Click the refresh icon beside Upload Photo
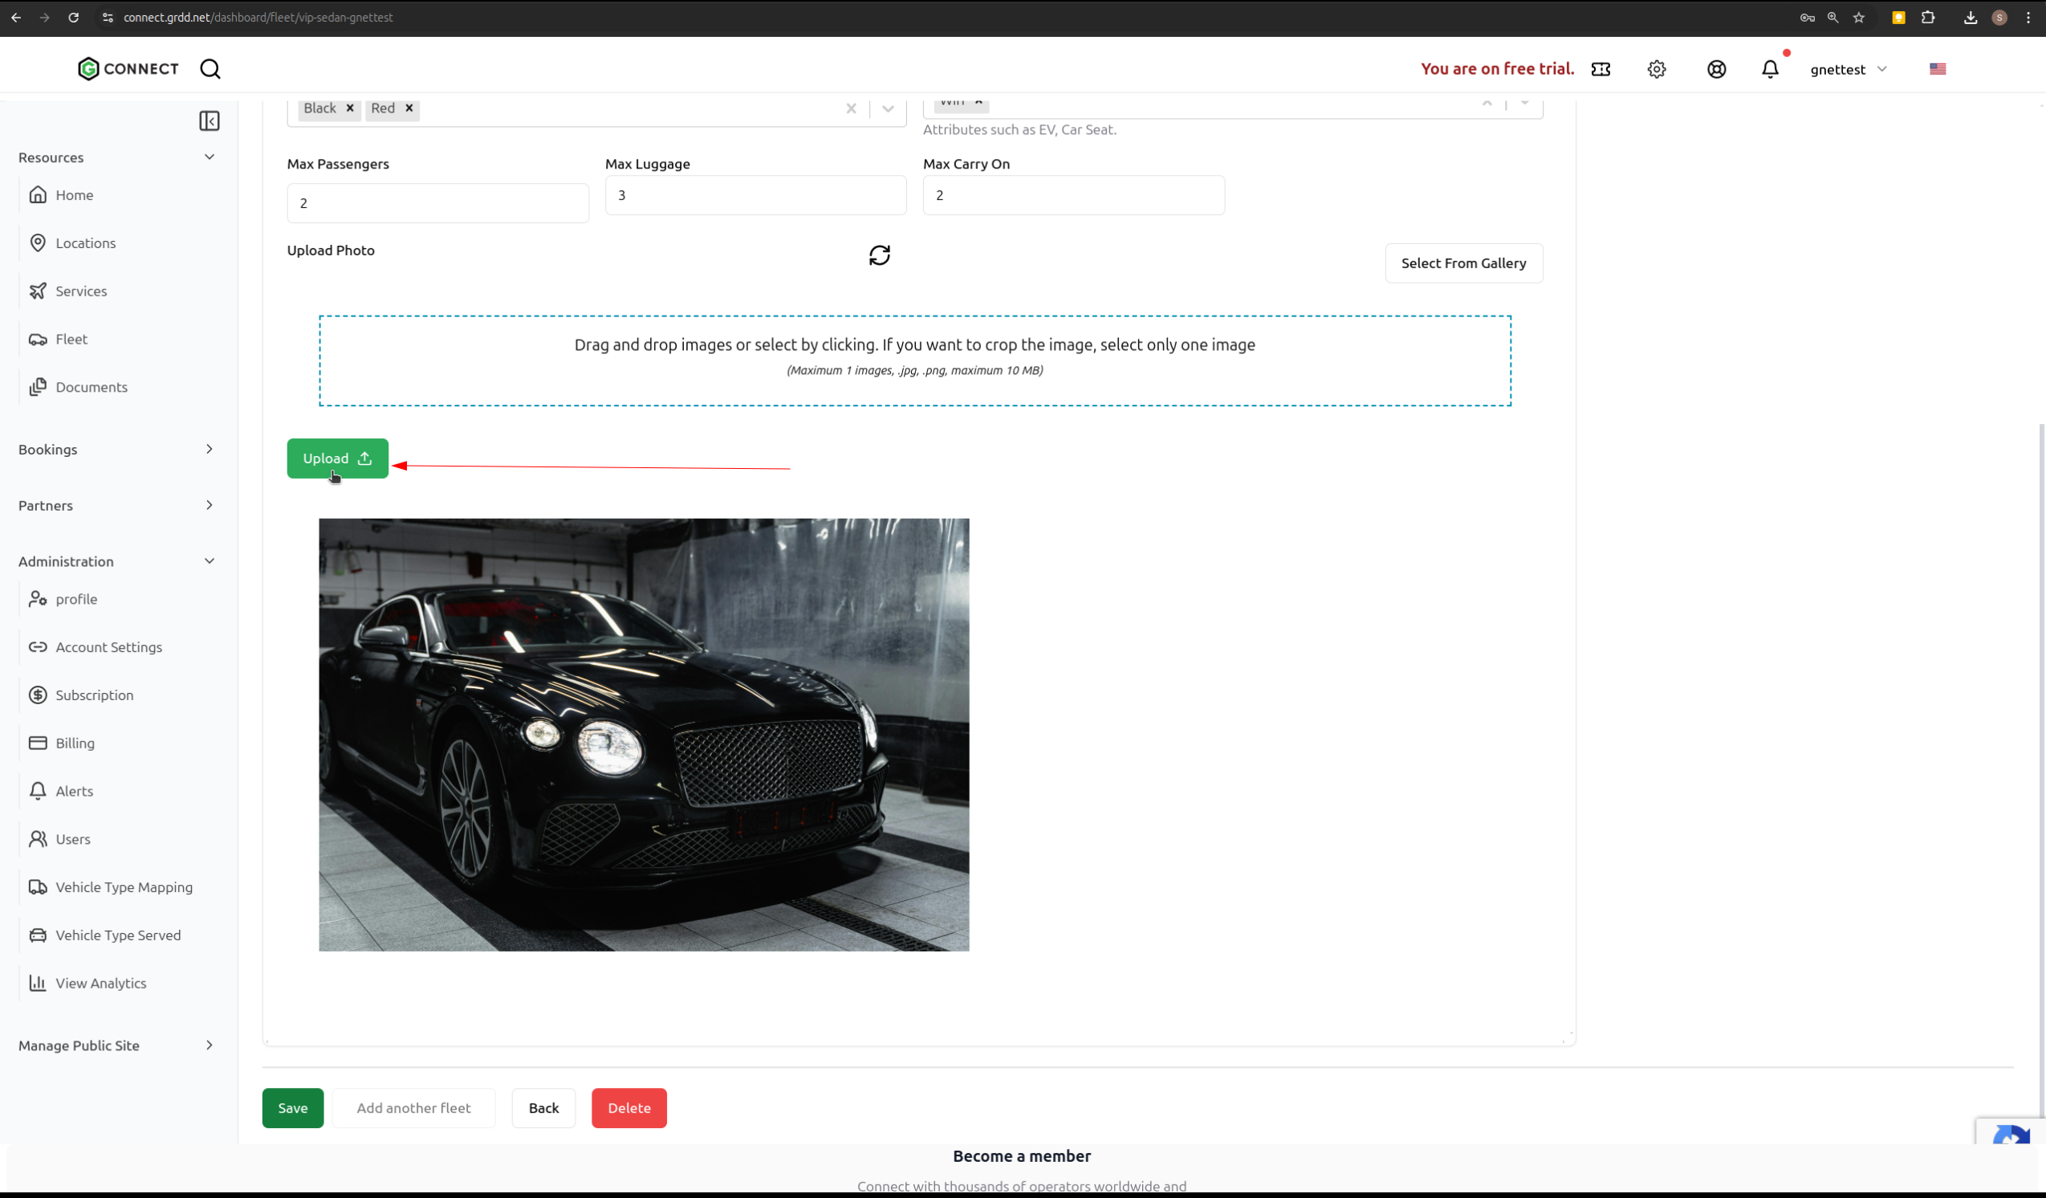The width and height of the screenshot is (2046, 1198). [879, 255]
